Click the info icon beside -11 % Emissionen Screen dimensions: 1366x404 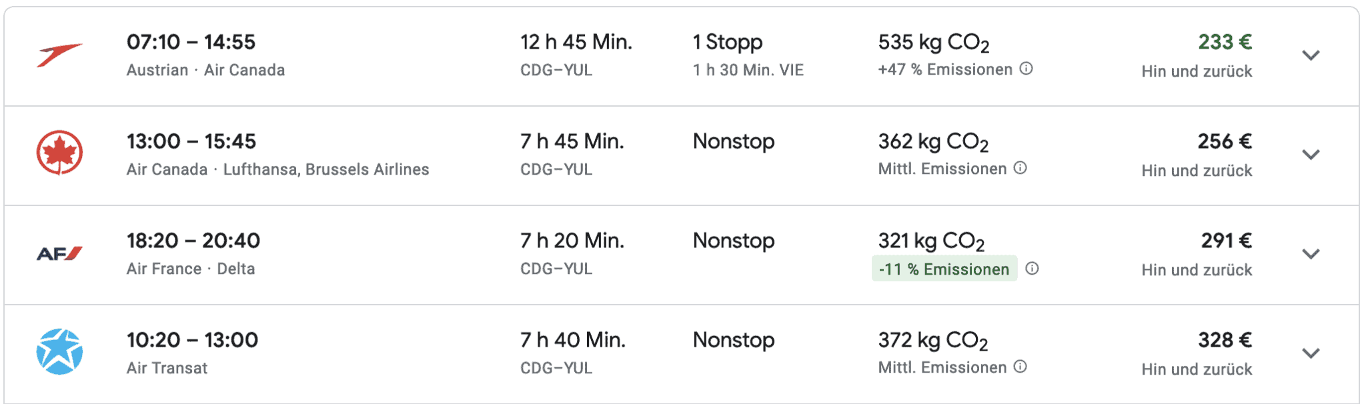coord(1033,269)
